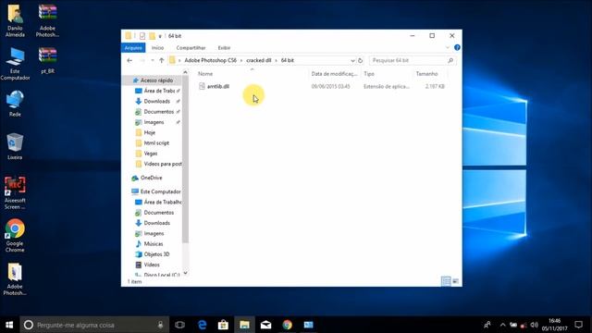This screenshot has width=592, height=333.
Task: Select Adobe Photoshop CS6 in address path
Action: 210,60
